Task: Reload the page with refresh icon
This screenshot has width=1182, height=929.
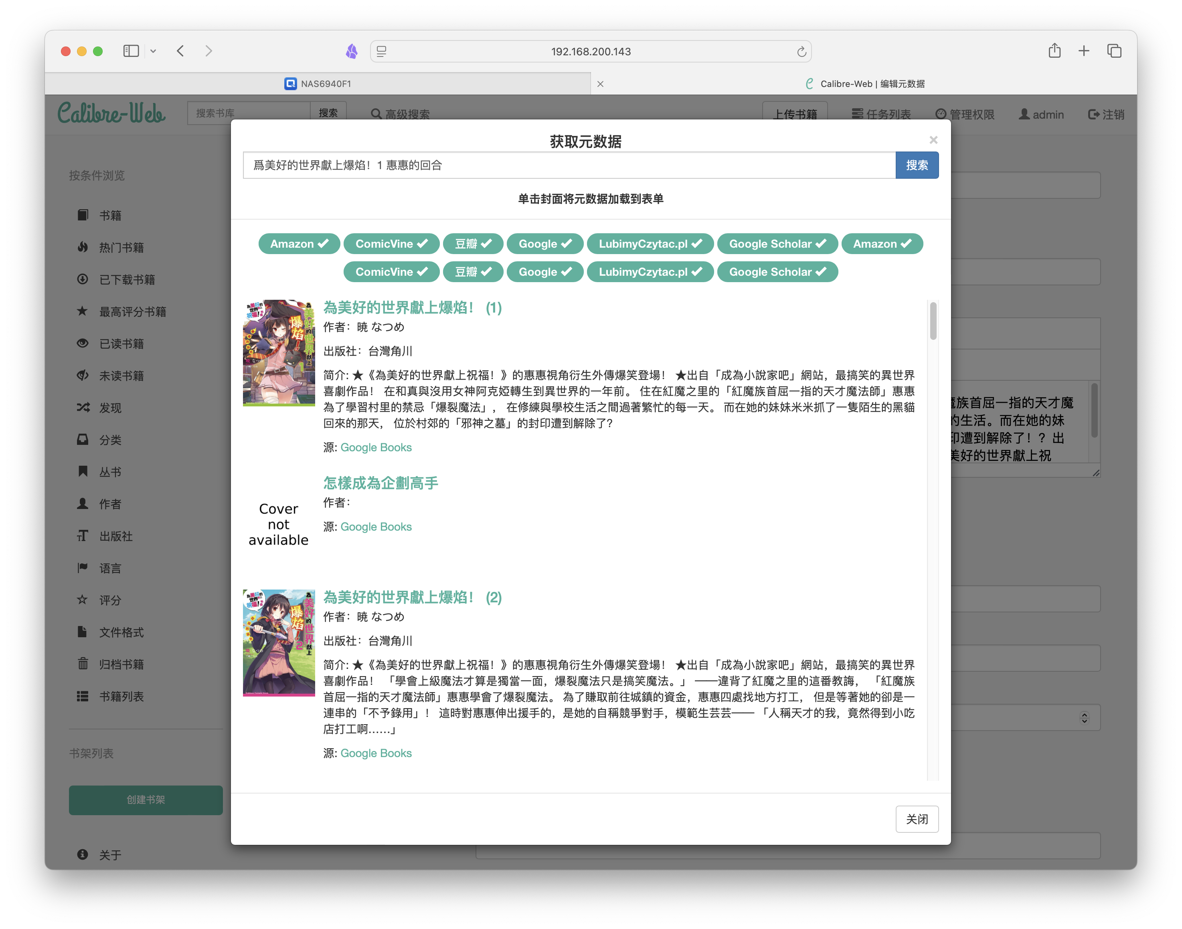Action: tap(801, 52)
